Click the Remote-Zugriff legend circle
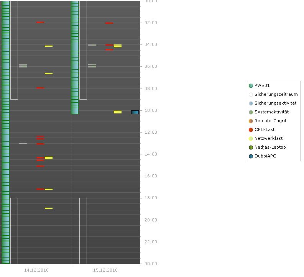The height and width of the screenshot is (277, 304). point(251,121)
